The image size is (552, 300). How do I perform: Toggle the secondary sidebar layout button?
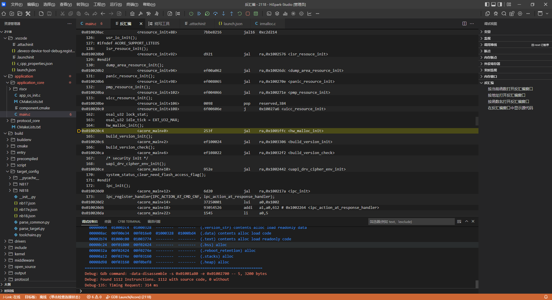pos(500,4)
